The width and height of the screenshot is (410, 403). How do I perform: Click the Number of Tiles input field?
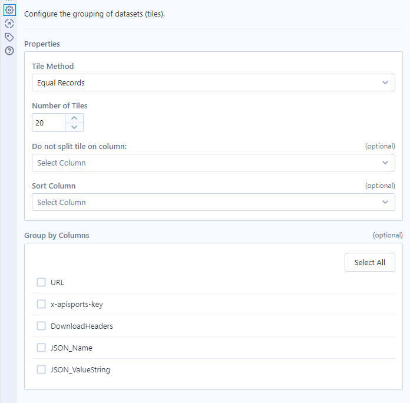(x=48, y=123)
